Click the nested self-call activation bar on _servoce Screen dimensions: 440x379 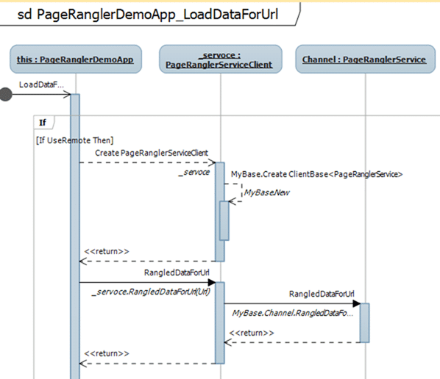(224, 221)
